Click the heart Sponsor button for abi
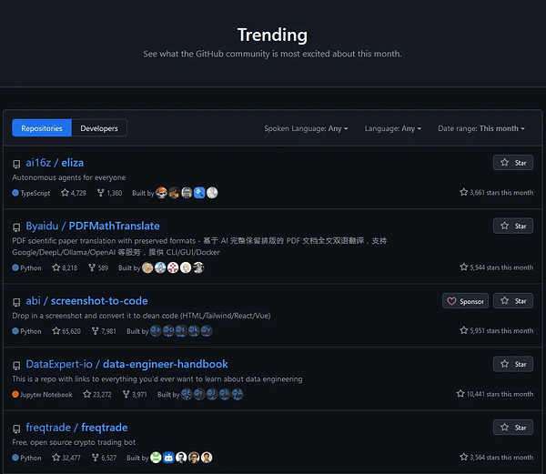Screen dimensions: 546x474 [465, 301]
